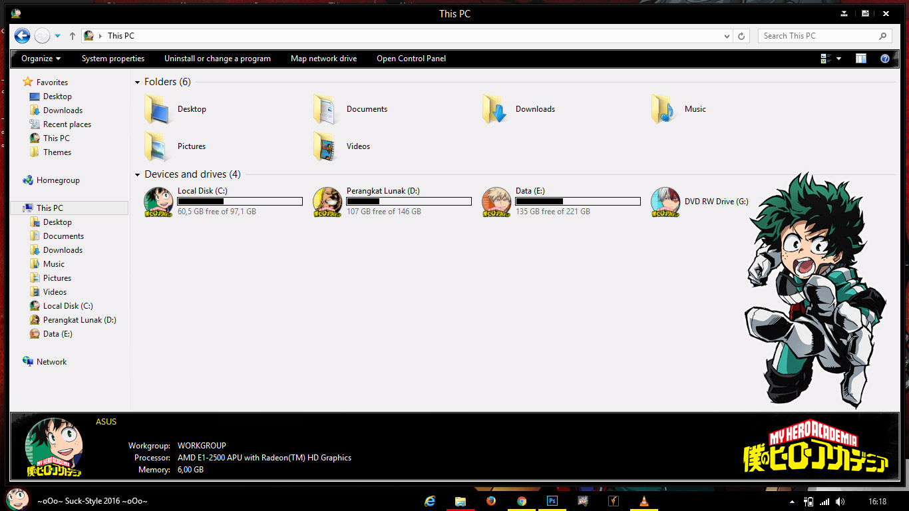Open the view options dropdown arrow
The image size is (909, 511).
coord(838,59)
